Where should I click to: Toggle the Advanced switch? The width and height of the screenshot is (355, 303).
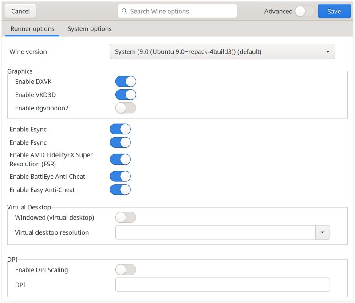coord(305,11)
